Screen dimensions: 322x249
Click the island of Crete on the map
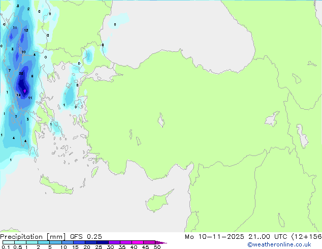click(56, 186)
